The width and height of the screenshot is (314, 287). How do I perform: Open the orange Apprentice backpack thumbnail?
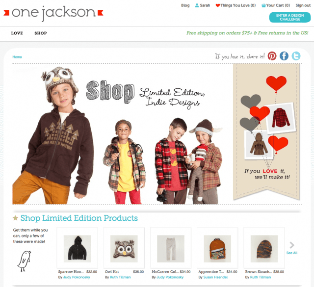point(217,249)
